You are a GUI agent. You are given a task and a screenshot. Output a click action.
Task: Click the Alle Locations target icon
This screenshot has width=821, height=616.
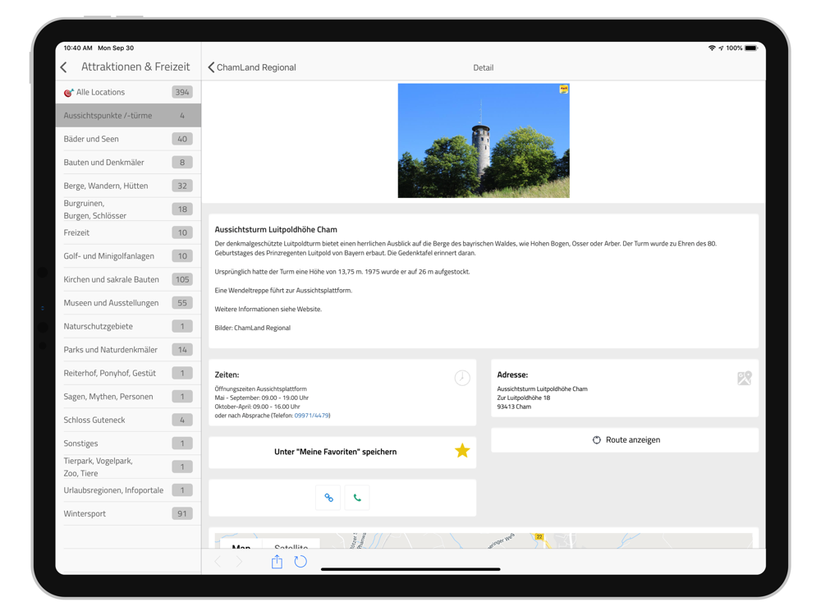(68, 92)
